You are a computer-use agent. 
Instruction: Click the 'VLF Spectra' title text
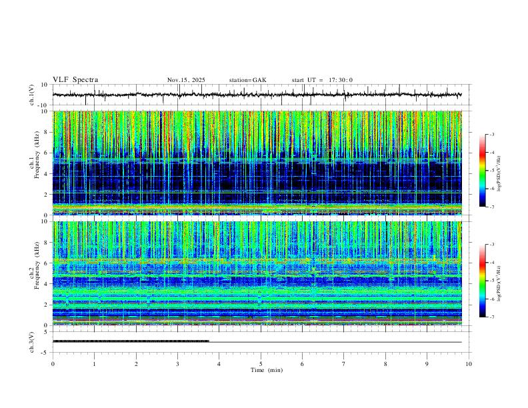(75, 80)
